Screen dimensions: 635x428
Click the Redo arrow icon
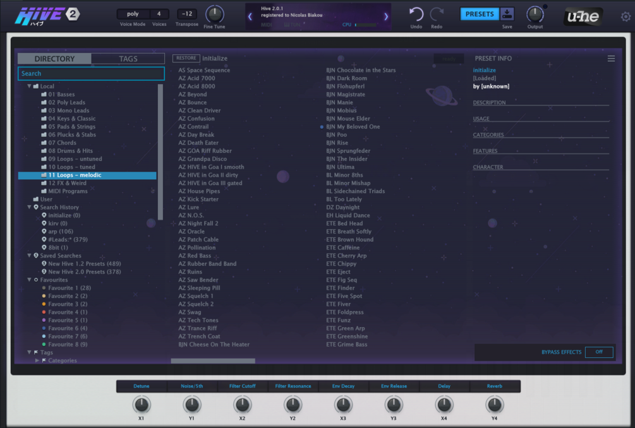pos(437,15)
